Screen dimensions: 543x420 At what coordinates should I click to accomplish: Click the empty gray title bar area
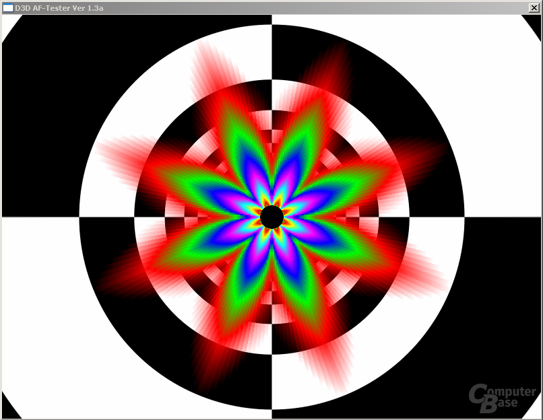pos(312,7)
